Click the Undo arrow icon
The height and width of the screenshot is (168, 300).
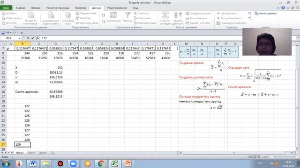7,33
